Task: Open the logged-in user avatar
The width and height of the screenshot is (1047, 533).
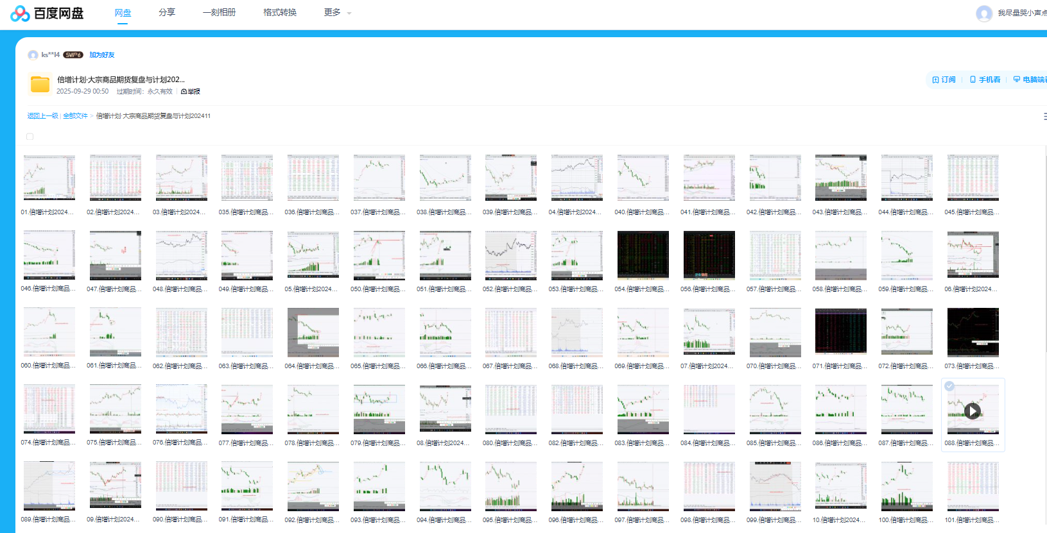Action: click(x=983, y=13)
